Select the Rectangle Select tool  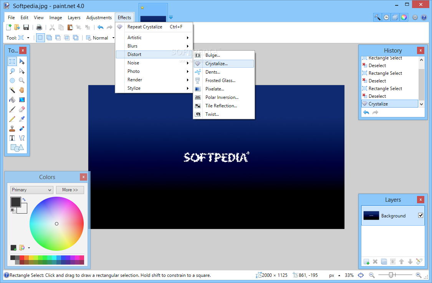coord(12,61)
